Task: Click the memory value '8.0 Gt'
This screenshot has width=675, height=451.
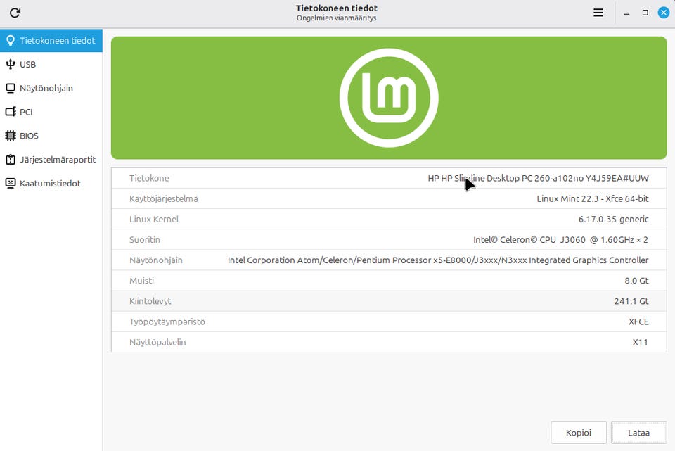Action: click(x=637, y=281)
